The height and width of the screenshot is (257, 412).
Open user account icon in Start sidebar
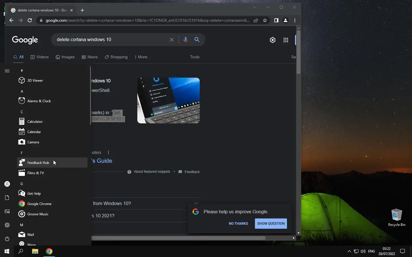[x=7, y=184]
